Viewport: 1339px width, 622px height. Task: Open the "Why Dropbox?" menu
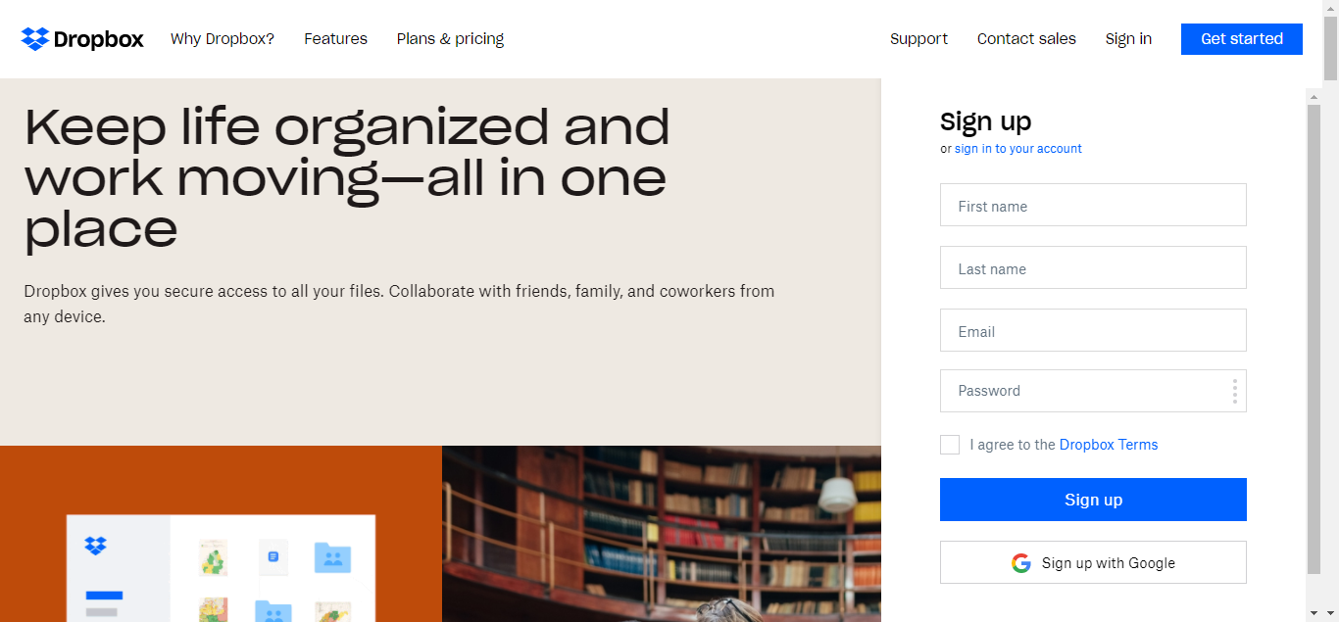223,39
